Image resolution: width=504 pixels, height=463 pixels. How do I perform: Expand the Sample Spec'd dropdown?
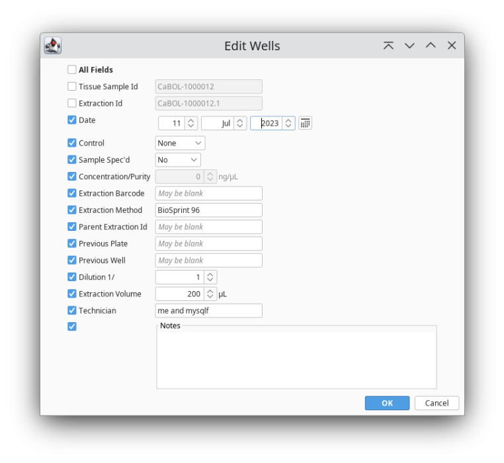pyautogui.click(x=177, y=160)
